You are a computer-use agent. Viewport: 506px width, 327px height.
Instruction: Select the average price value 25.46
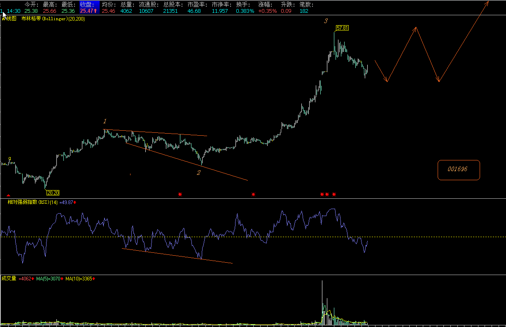pyautogui.click(x=108, y=11)
